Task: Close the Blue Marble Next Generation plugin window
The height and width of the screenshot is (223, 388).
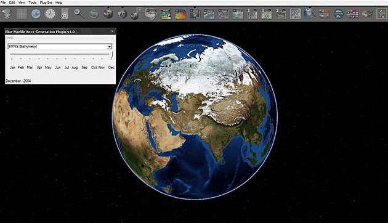Action: coord(112,31)
